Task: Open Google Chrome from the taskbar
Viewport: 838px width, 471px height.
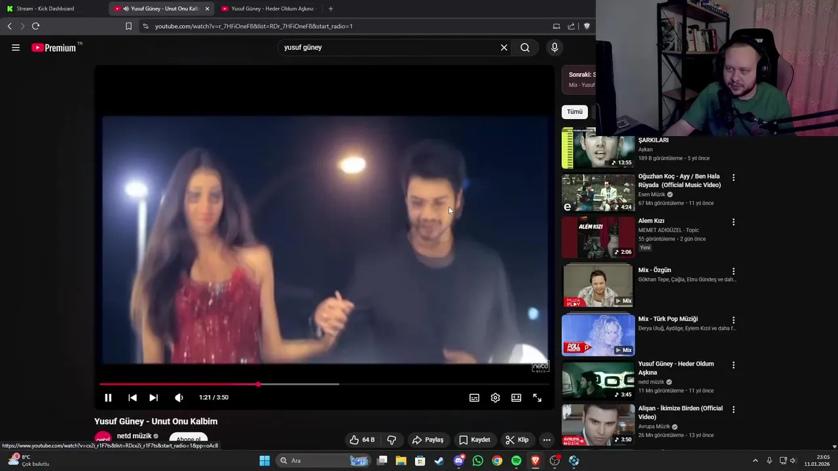Action: click(497, 461)
